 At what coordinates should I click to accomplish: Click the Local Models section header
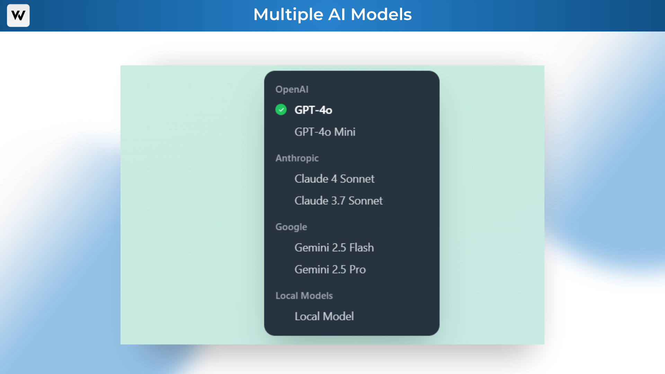(304, 296)
